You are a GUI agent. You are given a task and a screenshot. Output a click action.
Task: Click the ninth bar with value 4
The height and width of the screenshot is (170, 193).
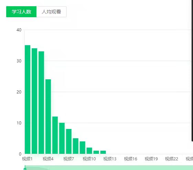(x=82, y=148)
